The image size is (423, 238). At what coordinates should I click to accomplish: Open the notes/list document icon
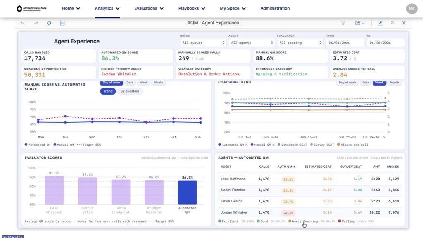click(62, 23)
